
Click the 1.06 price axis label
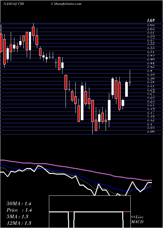pos(151,132)
